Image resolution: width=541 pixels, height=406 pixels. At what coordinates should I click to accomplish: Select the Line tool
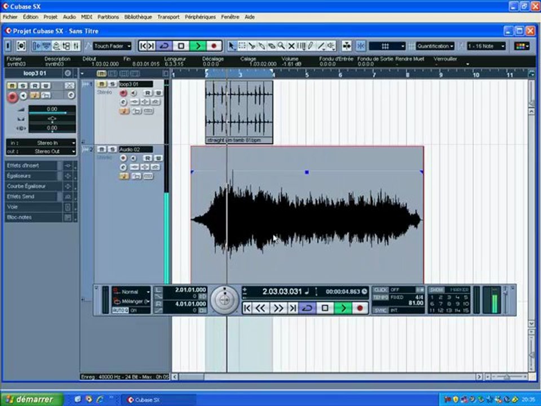321,46
